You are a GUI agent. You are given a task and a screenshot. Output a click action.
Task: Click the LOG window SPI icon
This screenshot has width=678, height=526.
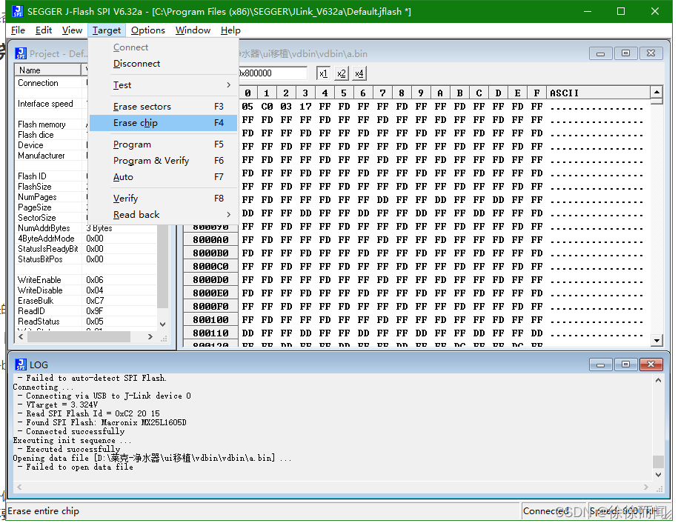pos(21,364)
